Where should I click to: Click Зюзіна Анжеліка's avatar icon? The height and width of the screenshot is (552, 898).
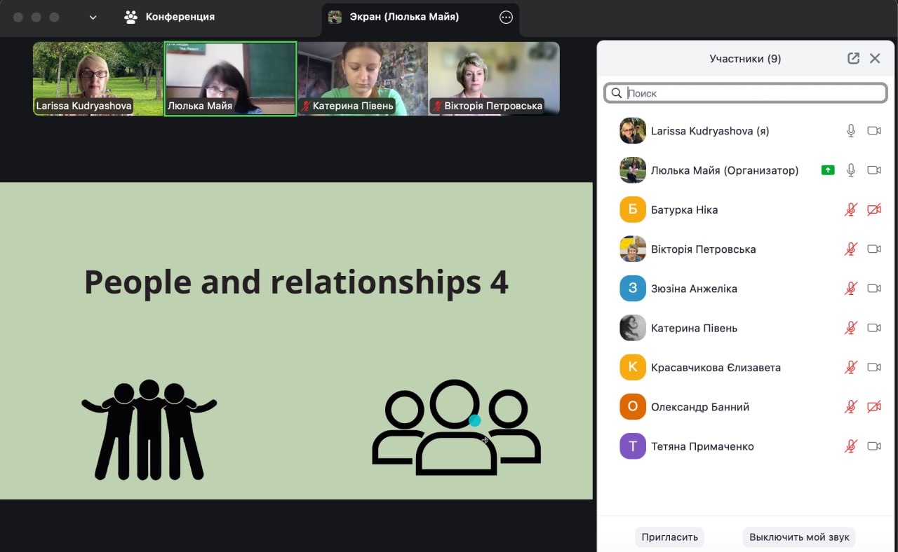(632, 289)
